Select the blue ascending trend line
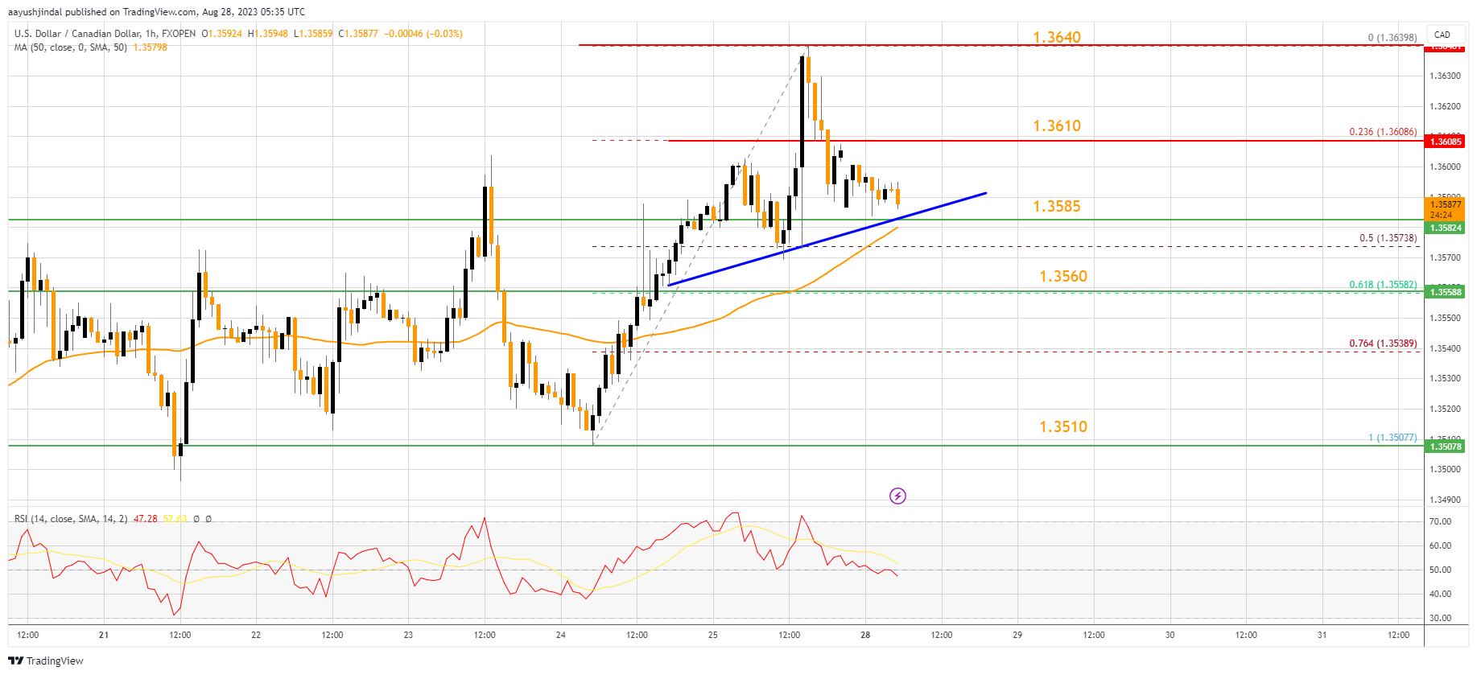The height and width of the screenshot is (675, 1477). [827, 239]
